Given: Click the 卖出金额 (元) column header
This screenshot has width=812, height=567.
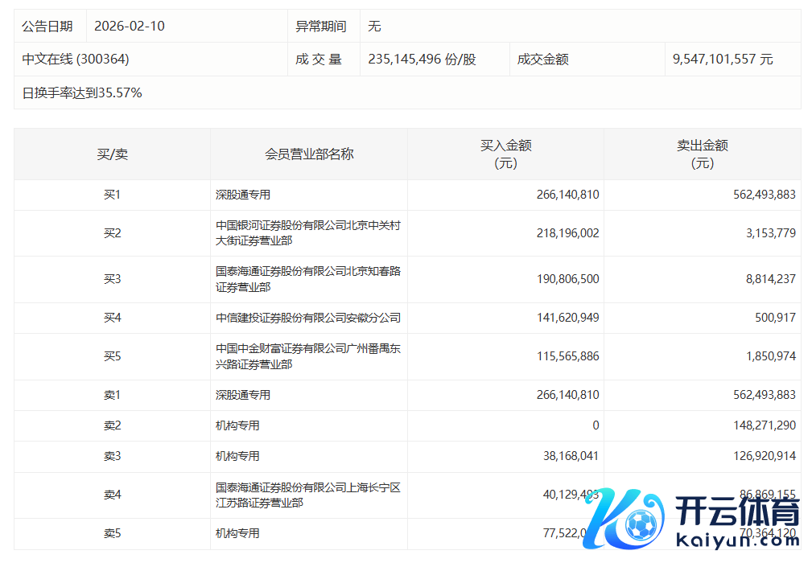Looking at the screenshot, I should point(702,154).
